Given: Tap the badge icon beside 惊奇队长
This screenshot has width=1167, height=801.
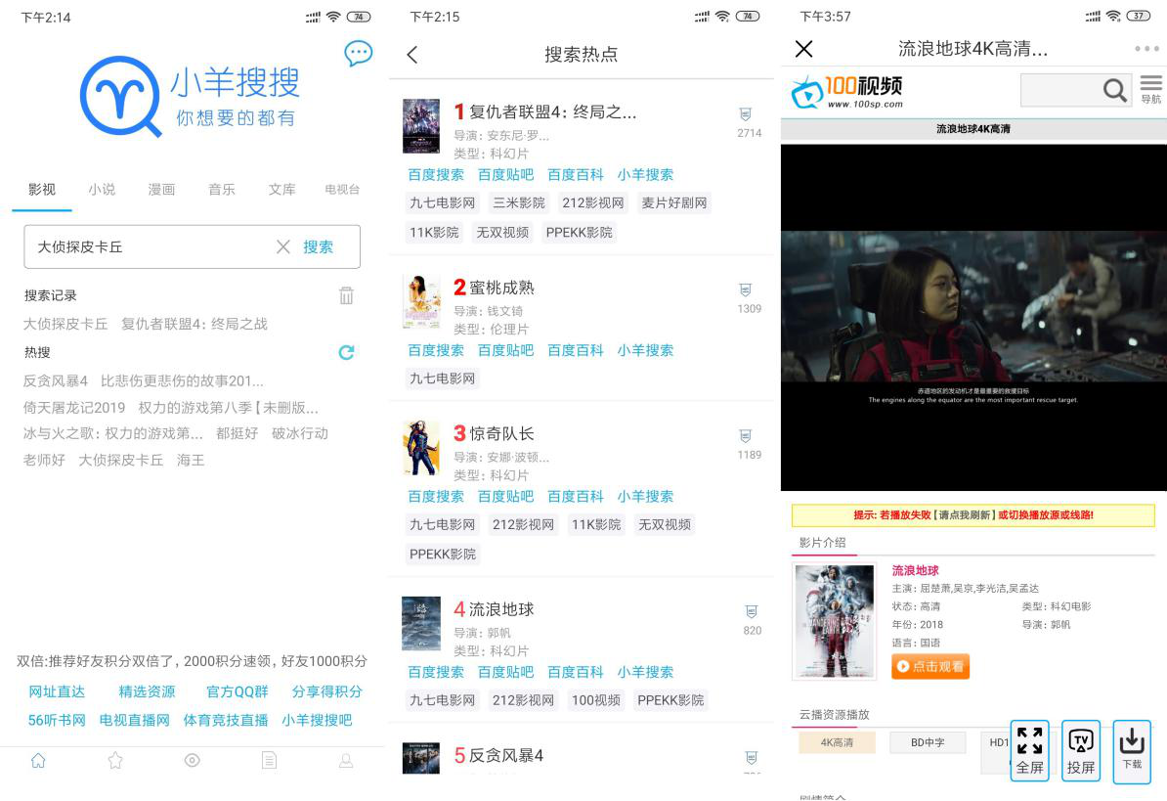Looking at the screenshot, I should coord(745,436).
